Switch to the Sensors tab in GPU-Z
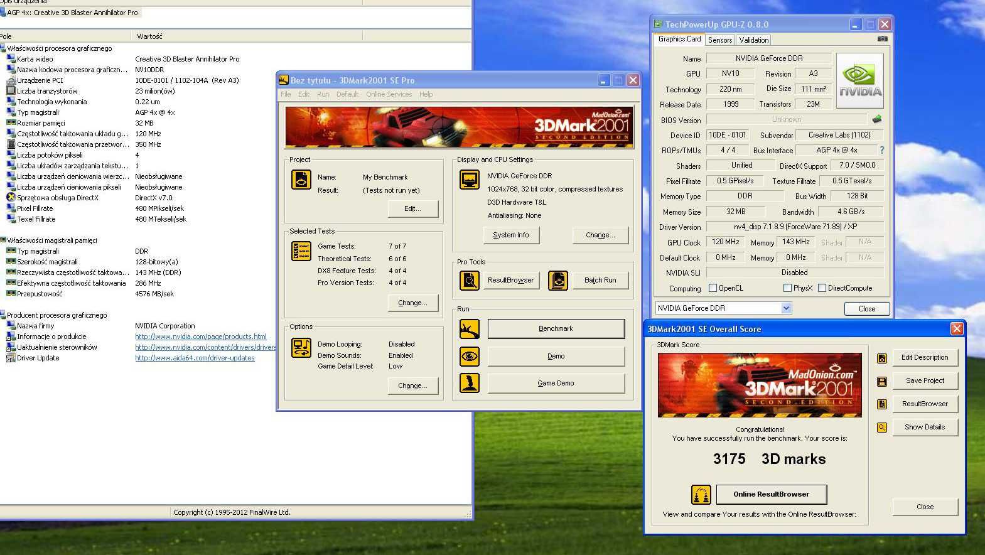This screenshot has width=985, height=555. [x=719, y=40]
